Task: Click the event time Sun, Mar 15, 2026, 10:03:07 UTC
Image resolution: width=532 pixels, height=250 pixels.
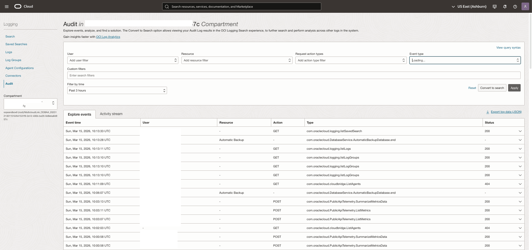Action: pyautogui.click(x=88, y=219)
